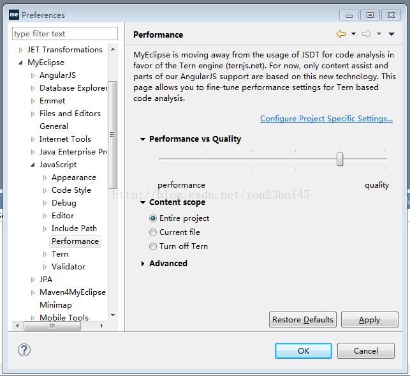Expand the Database Explorer node arrow
Viewport: 410px width, 376px height.
[x=33, y=89]
